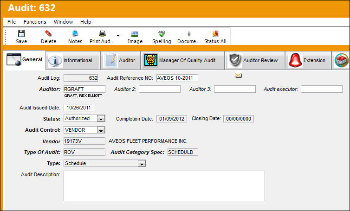Click the AVEOS FLEET PERFORMANCE INC. text
The image size is (350, 211).
click(x=148, y=141)
